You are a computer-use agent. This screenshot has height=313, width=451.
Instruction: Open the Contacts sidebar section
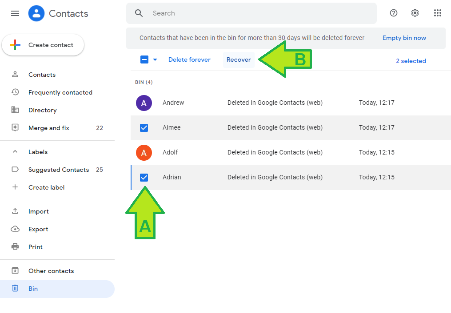(x=42, y=74)
